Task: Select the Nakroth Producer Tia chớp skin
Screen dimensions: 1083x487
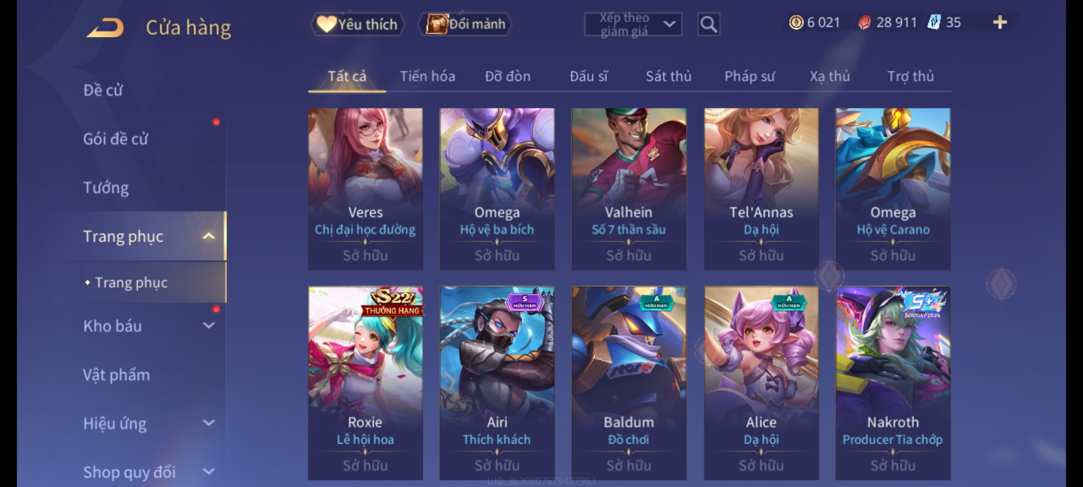Action: click(893, 383)
